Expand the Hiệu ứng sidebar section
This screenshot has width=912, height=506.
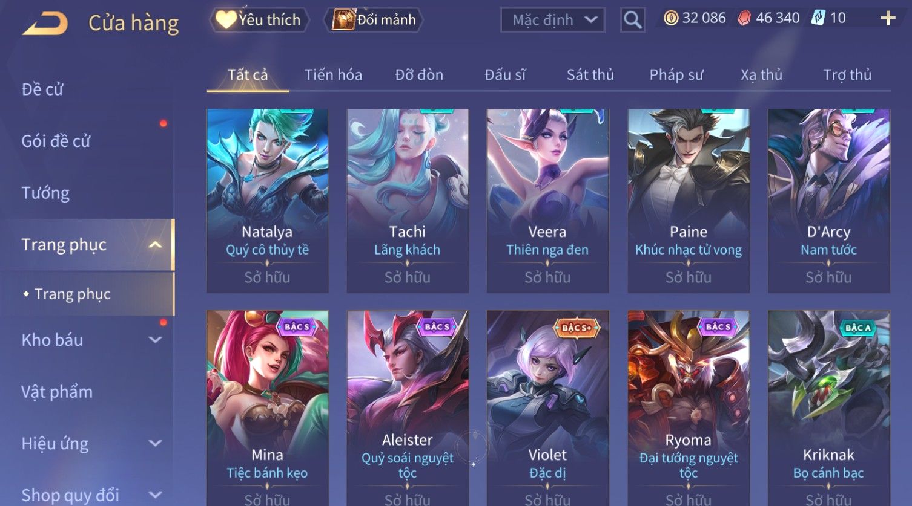point(155,443)
